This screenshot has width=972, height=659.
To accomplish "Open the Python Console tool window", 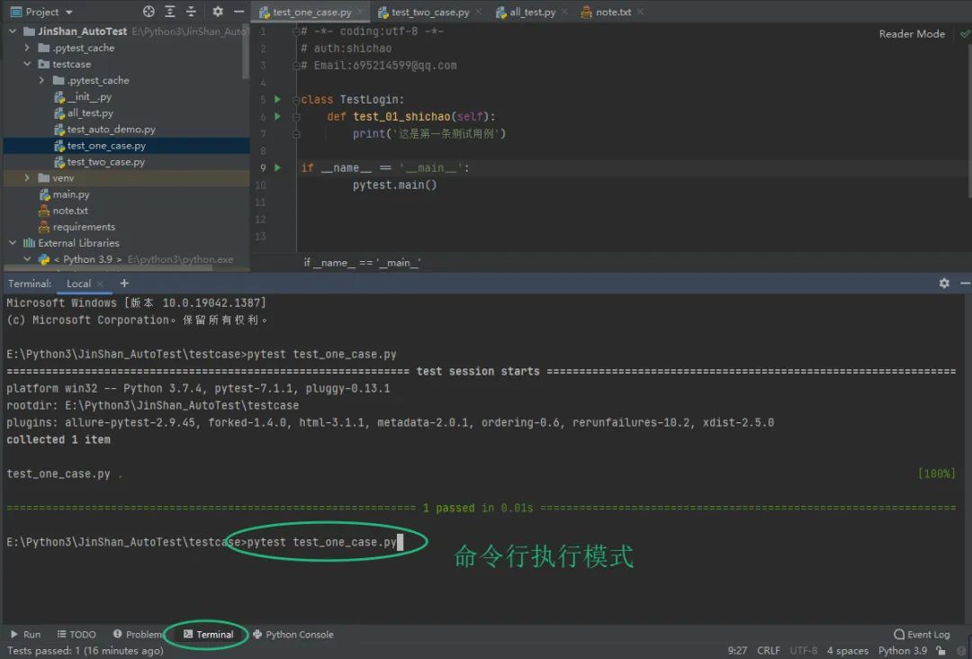I will point(292,634).
